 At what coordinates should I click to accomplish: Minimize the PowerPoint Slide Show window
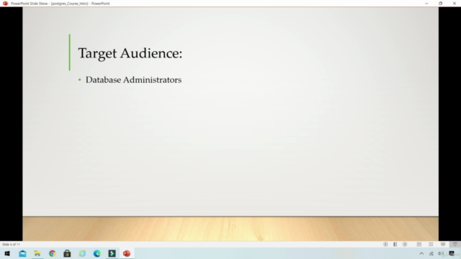tap(426, 3)
